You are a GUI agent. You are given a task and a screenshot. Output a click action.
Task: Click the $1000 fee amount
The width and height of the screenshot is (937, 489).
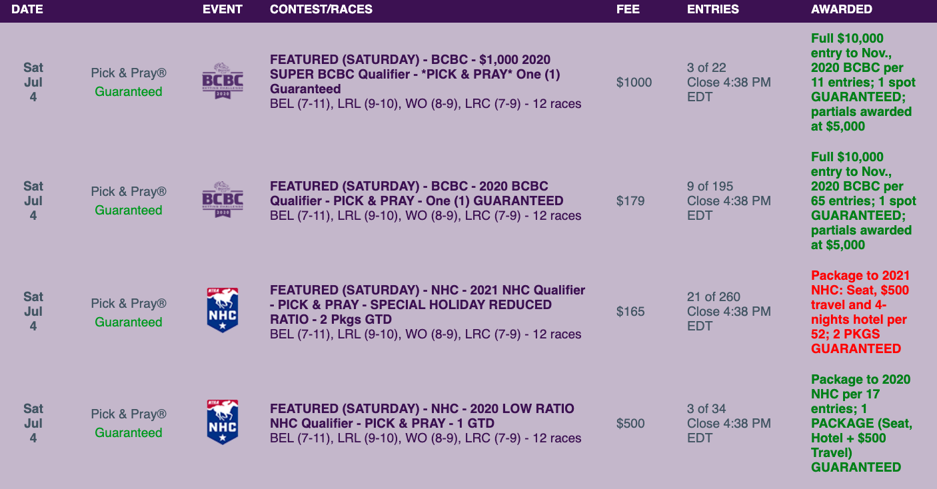634,82
